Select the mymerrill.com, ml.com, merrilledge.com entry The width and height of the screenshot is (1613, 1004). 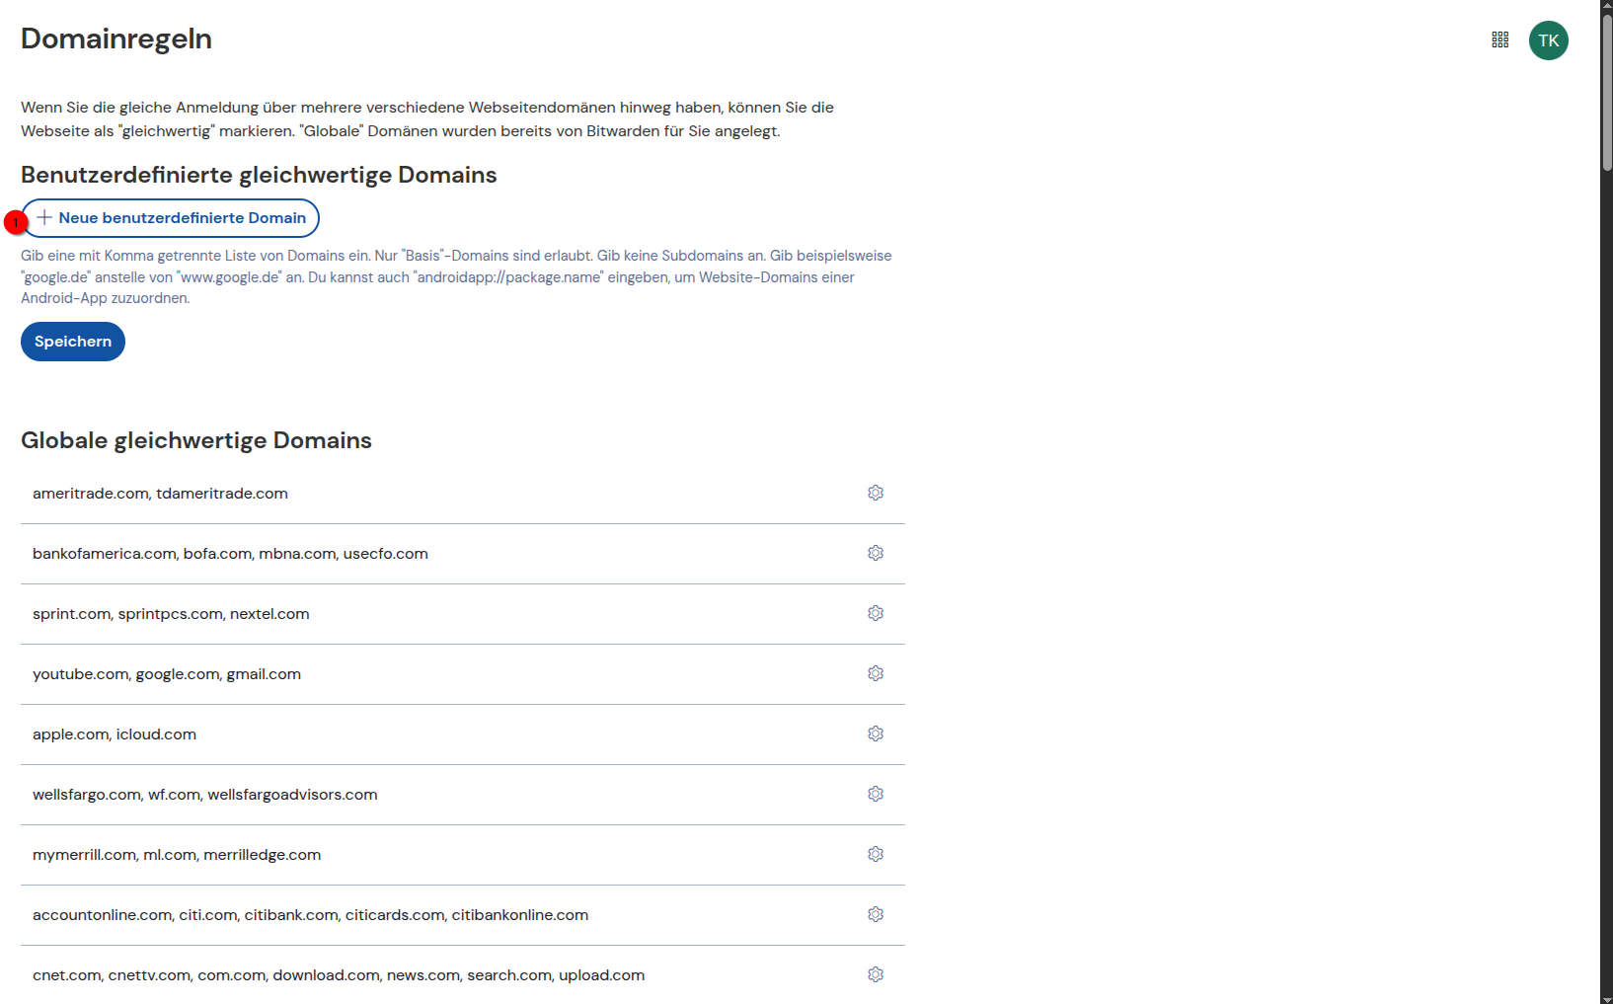pos(177,855)
